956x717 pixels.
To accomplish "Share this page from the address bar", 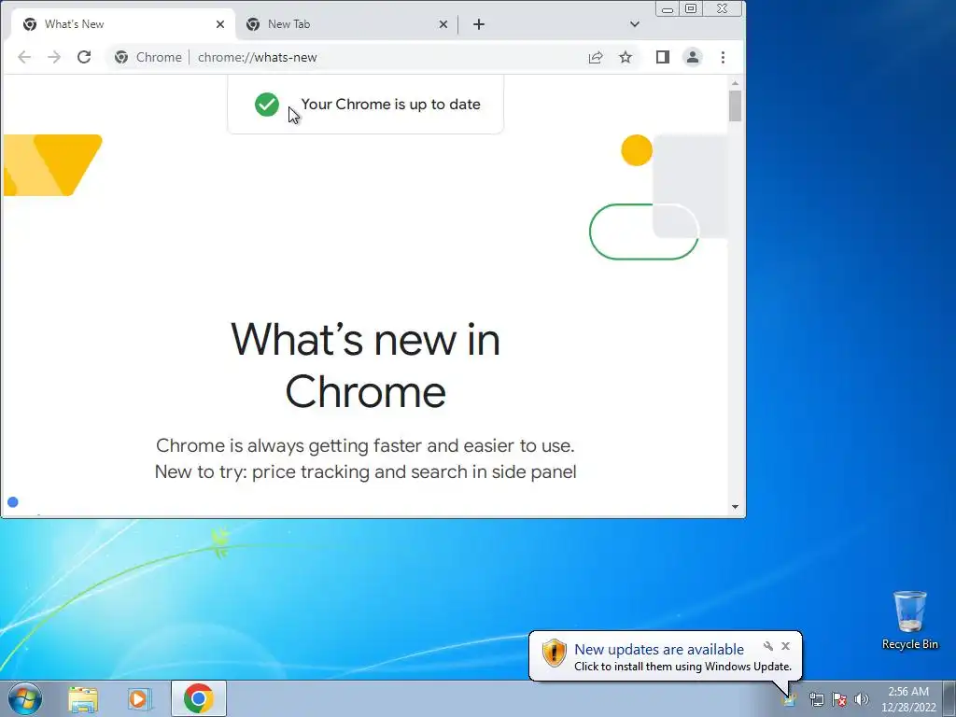I will [x=596, y=57].
